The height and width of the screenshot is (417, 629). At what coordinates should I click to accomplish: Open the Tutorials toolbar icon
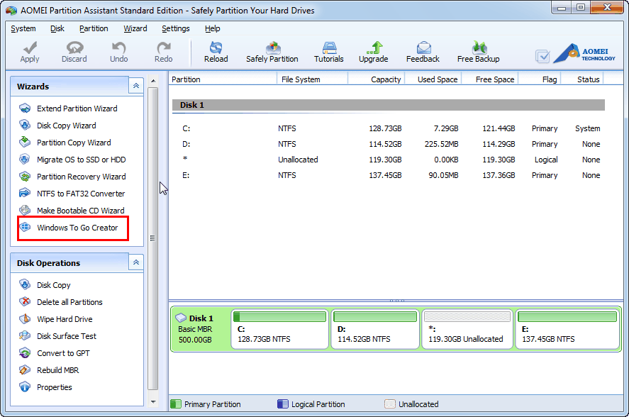[329, 48]
